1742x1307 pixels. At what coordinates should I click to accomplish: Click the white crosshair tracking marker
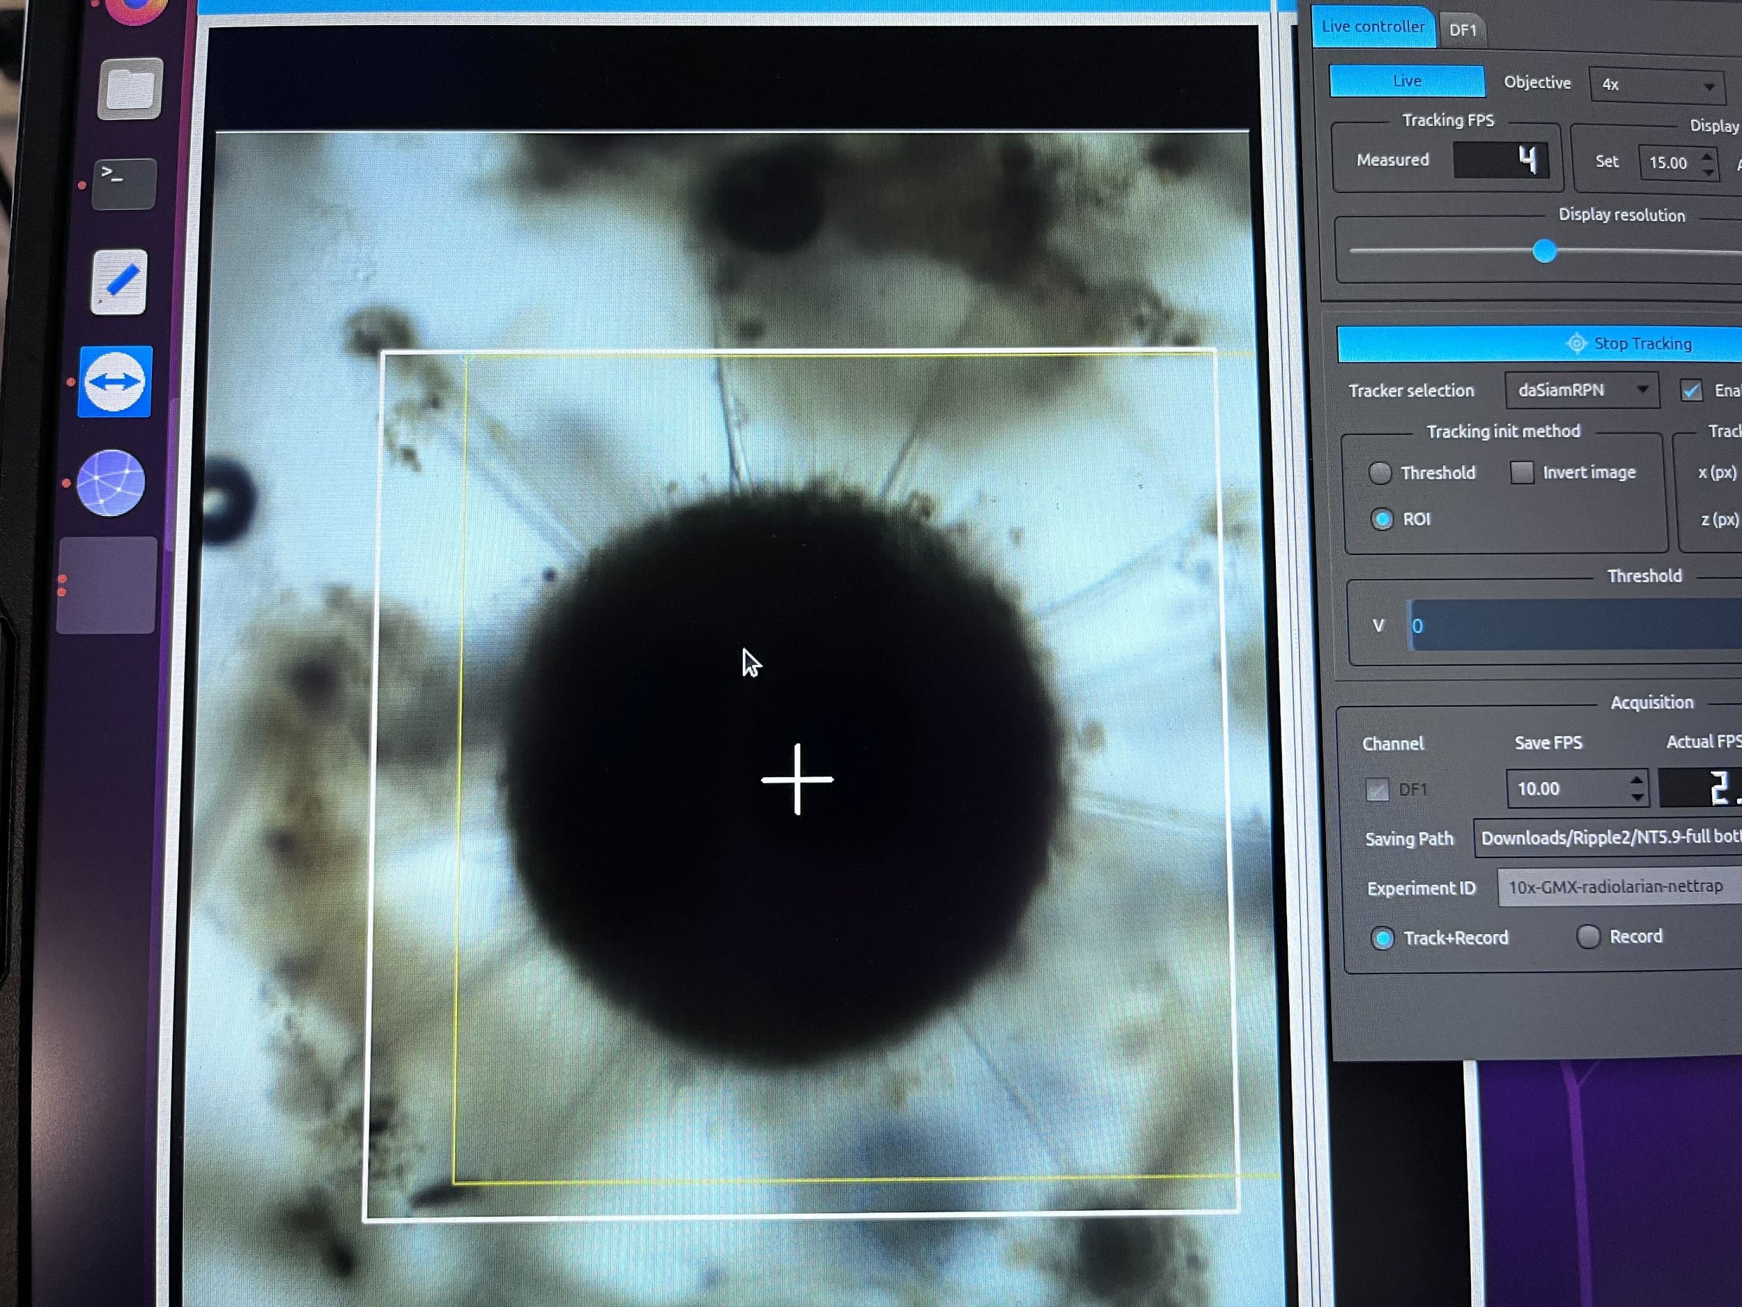[x=797, y=779]
